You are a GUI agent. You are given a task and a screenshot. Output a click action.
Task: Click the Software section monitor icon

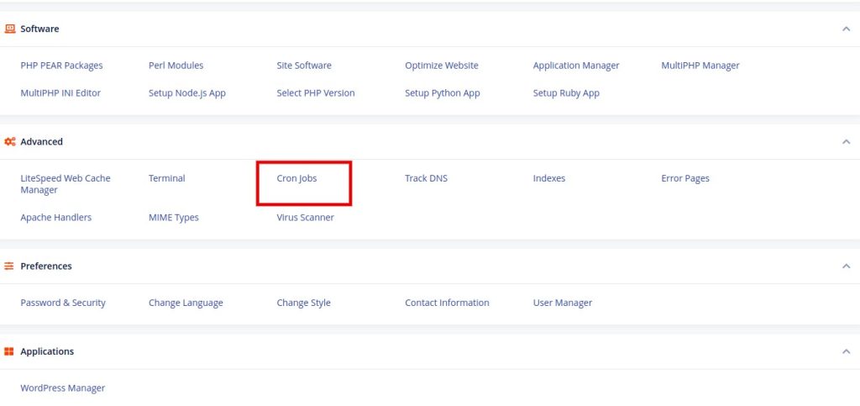(x=9, y=29)
